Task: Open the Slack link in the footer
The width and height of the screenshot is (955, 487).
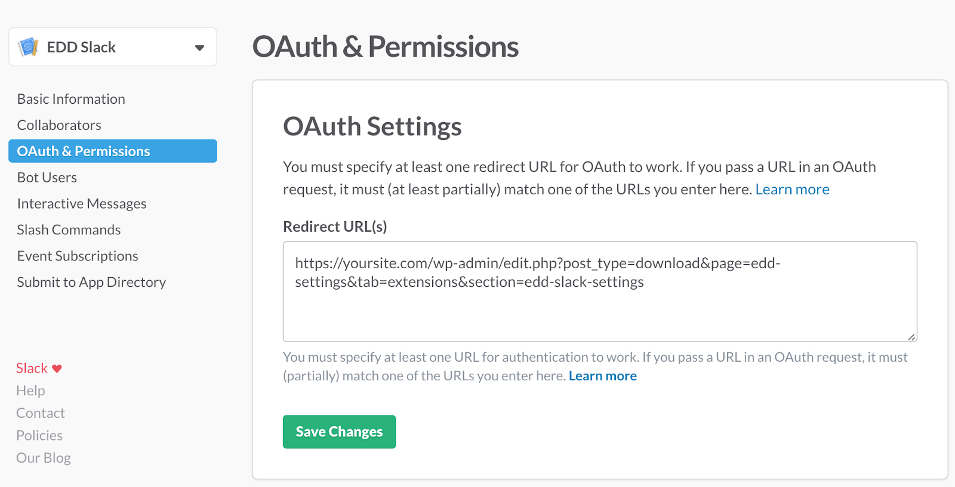Action: [32, 368]
